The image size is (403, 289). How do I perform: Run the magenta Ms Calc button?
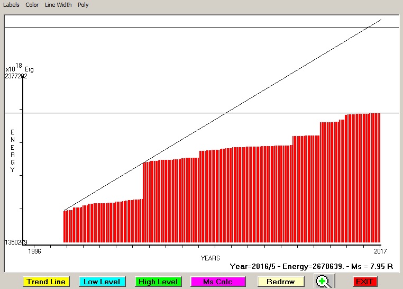[x=218, y=282]
